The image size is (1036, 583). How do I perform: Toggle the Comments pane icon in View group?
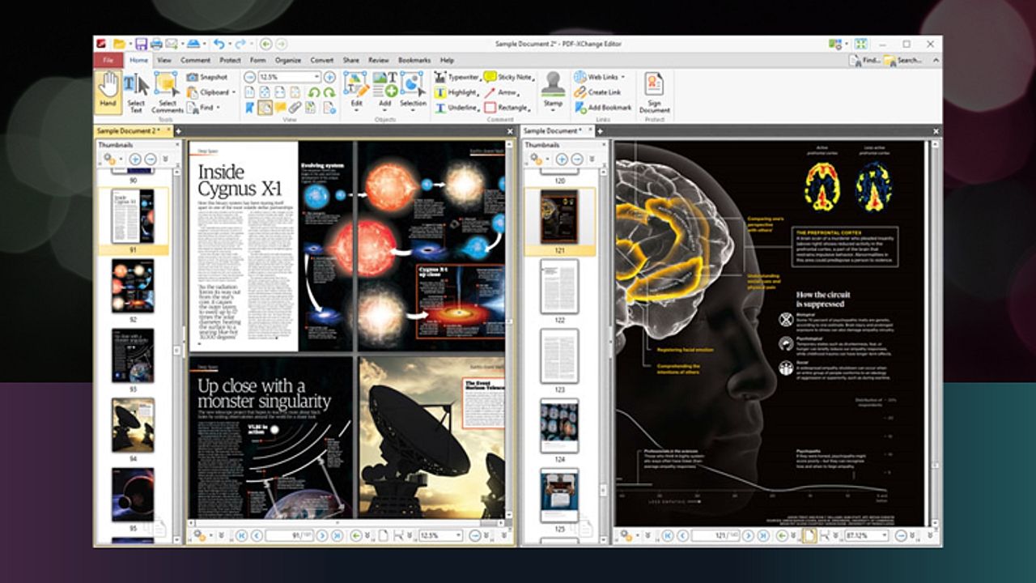tap(280, 107)
